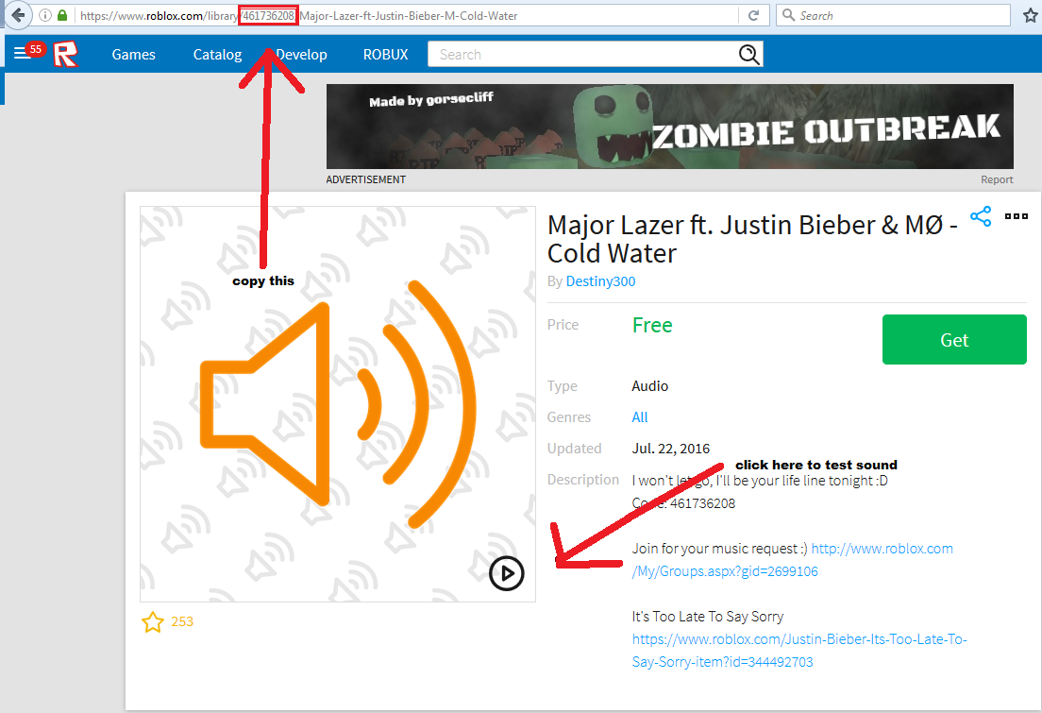Open creator Destiny300 profile link
The width and height of the screenshot is (1042, 713).
(600, 281)
